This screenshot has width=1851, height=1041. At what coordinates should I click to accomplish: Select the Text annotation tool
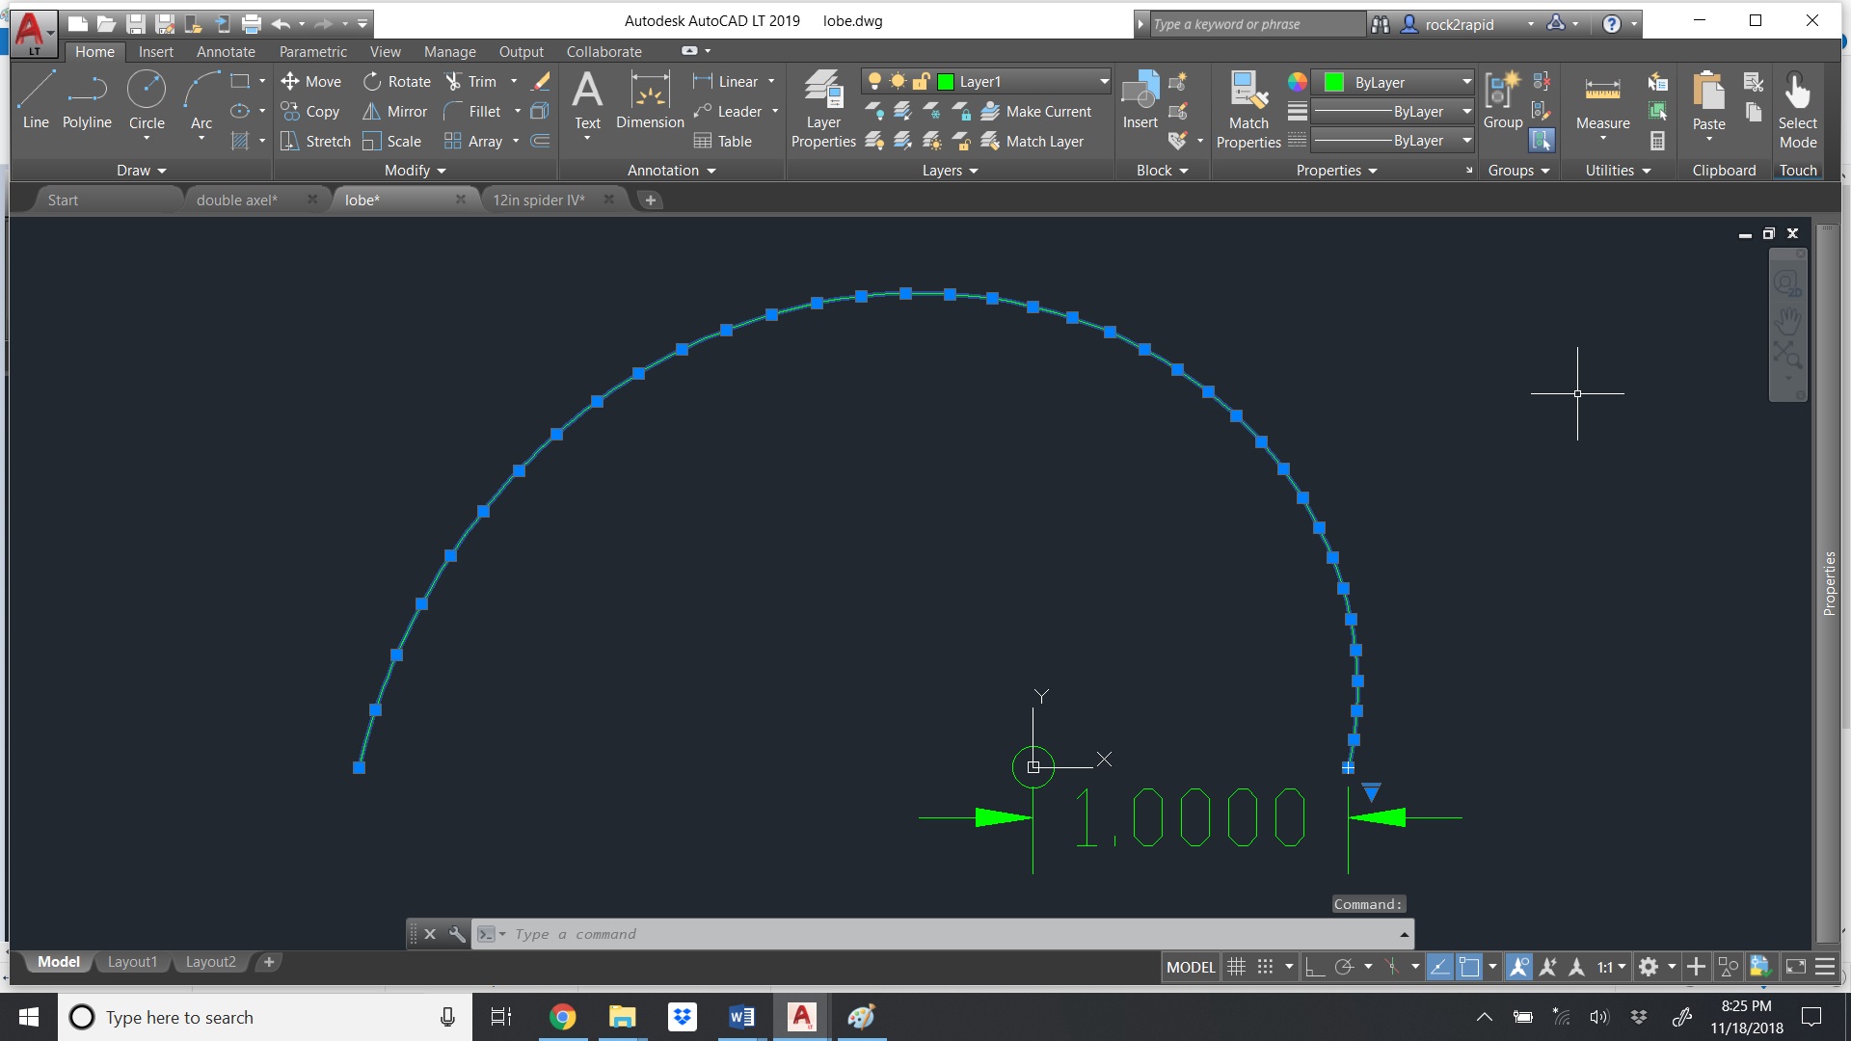[x=587, y=100]
